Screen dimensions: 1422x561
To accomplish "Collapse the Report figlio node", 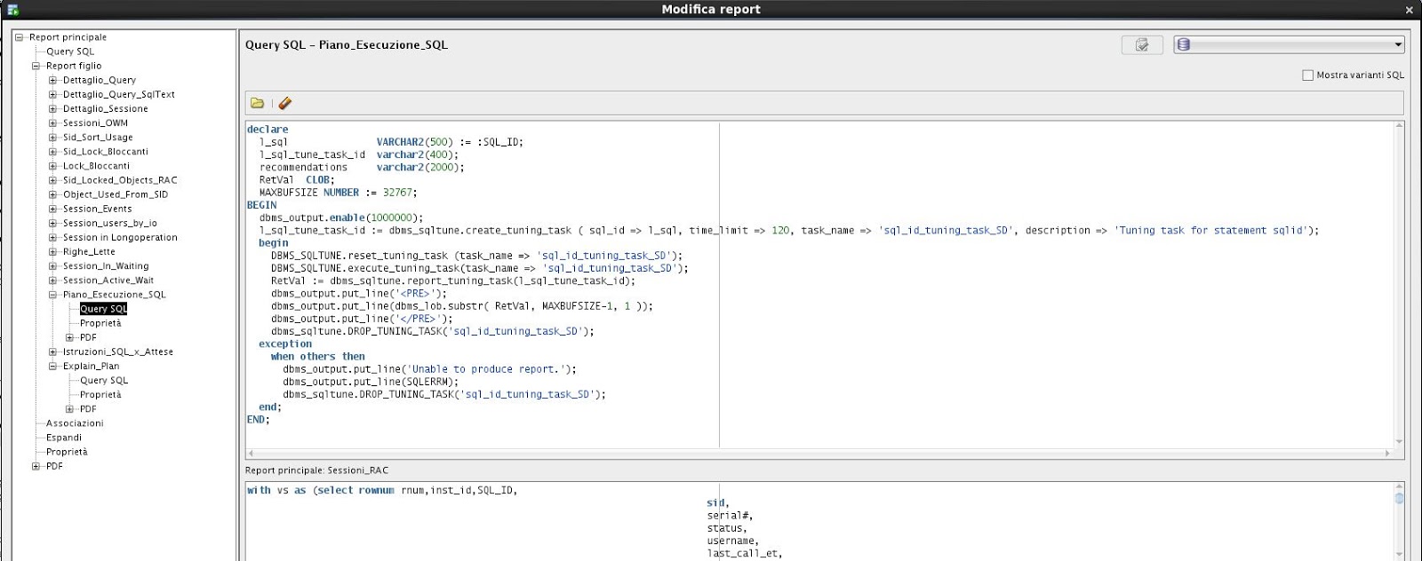I will [36, 66].
